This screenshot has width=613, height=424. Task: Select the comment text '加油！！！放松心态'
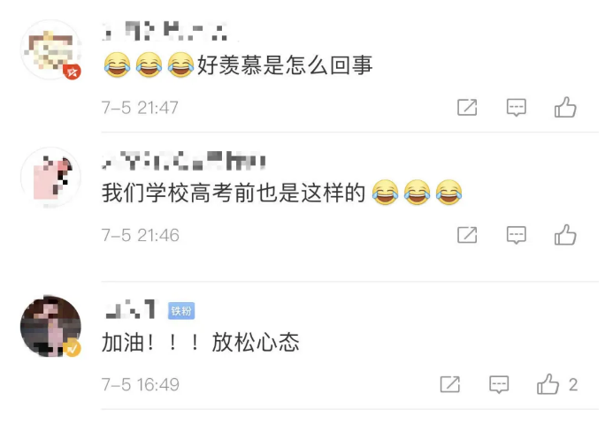(x=201, y=343)
